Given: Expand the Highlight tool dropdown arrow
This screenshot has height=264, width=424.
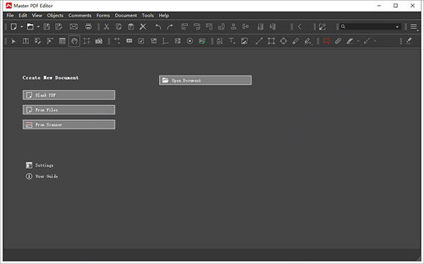Looking at the screenshot, I should pyautogui.click(x=358, y=42).
